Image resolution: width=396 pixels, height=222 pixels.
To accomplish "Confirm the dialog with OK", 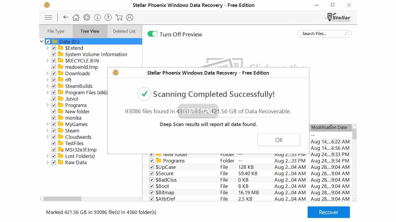I will pos(279,140).
